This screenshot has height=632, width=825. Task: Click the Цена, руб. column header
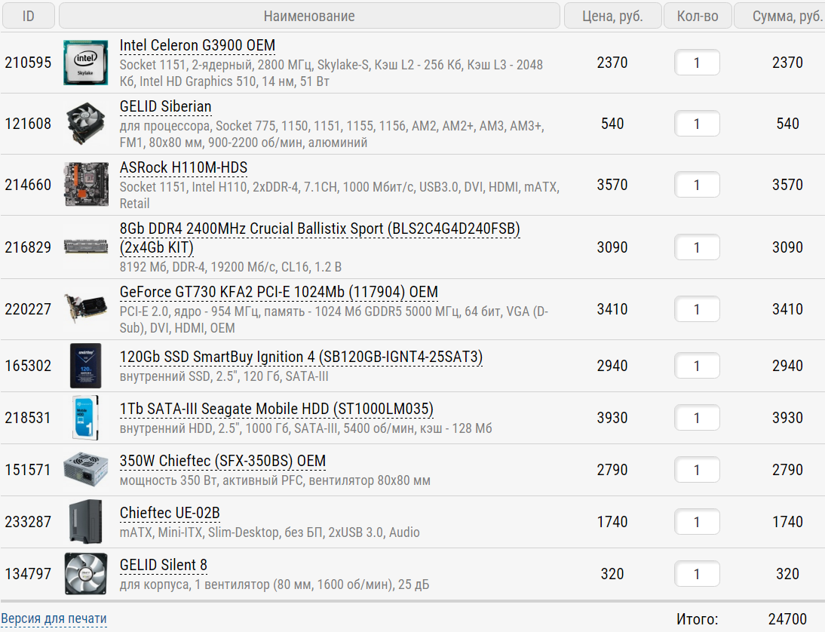[612, 16]
